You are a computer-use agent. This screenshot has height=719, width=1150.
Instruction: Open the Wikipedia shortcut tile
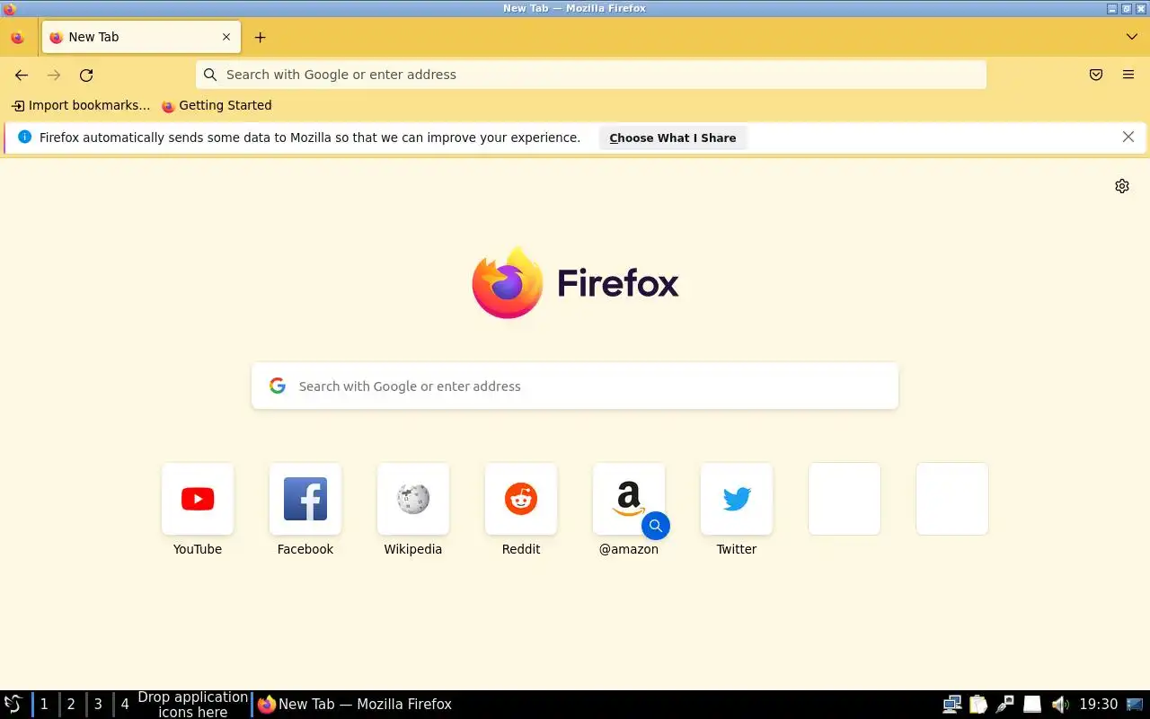[x=413, y=499]
